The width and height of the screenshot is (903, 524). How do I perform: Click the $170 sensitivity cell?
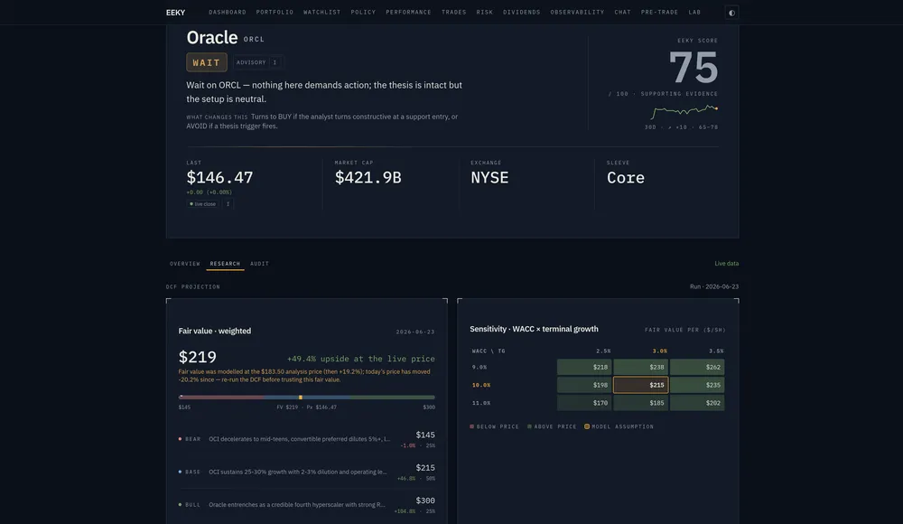point(584,403)
